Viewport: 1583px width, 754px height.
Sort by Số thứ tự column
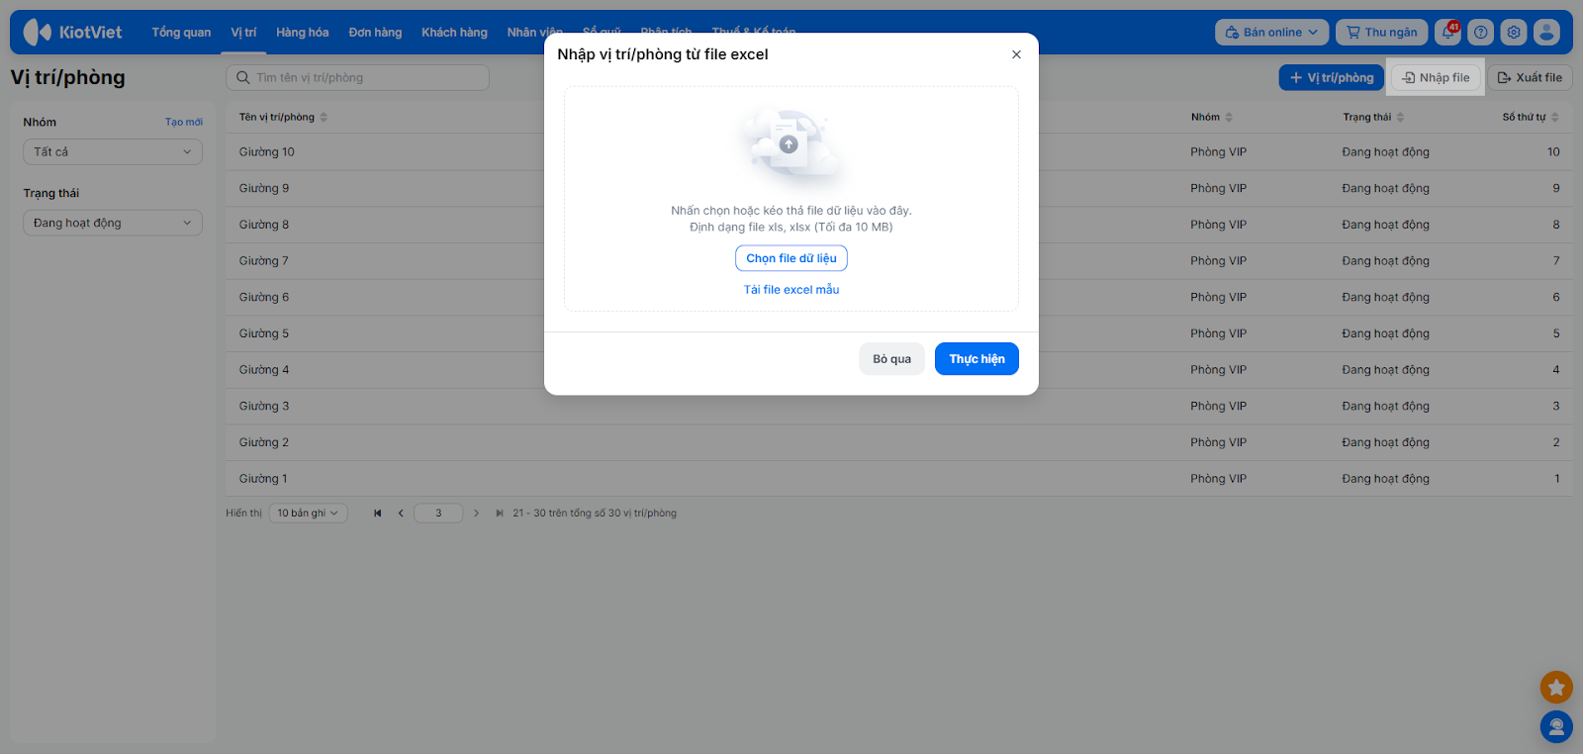[x=1531, y=117]
